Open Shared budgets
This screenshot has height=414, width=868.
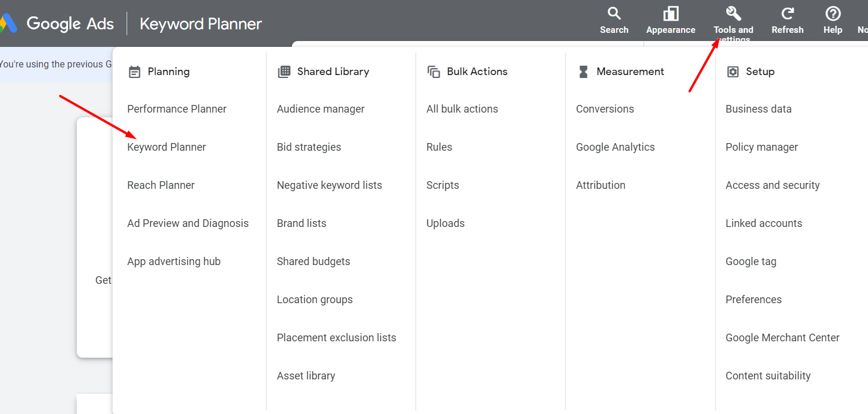(x=314, y=262)
